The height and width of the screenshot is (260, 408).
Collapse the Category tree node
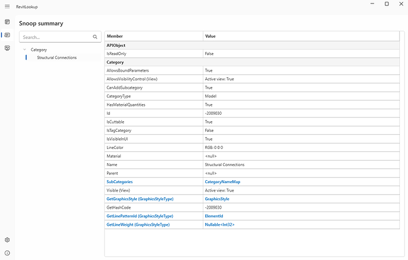(25, 50)
